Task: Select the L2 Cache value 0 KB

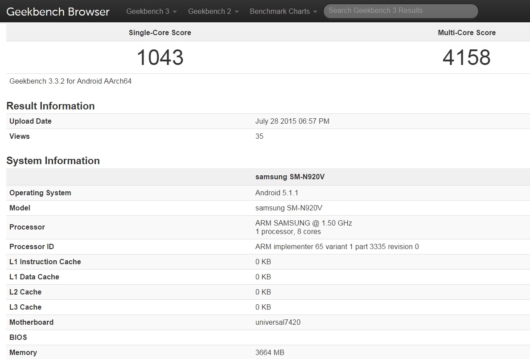Action: 263,292
